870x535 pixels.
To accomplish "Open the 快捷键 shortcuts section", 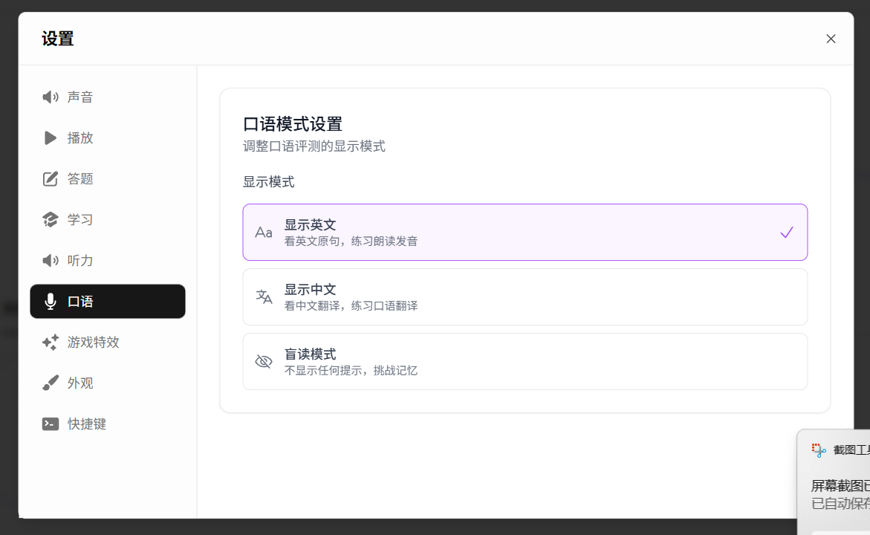I will pyautogui.click(x=87, y=424).
